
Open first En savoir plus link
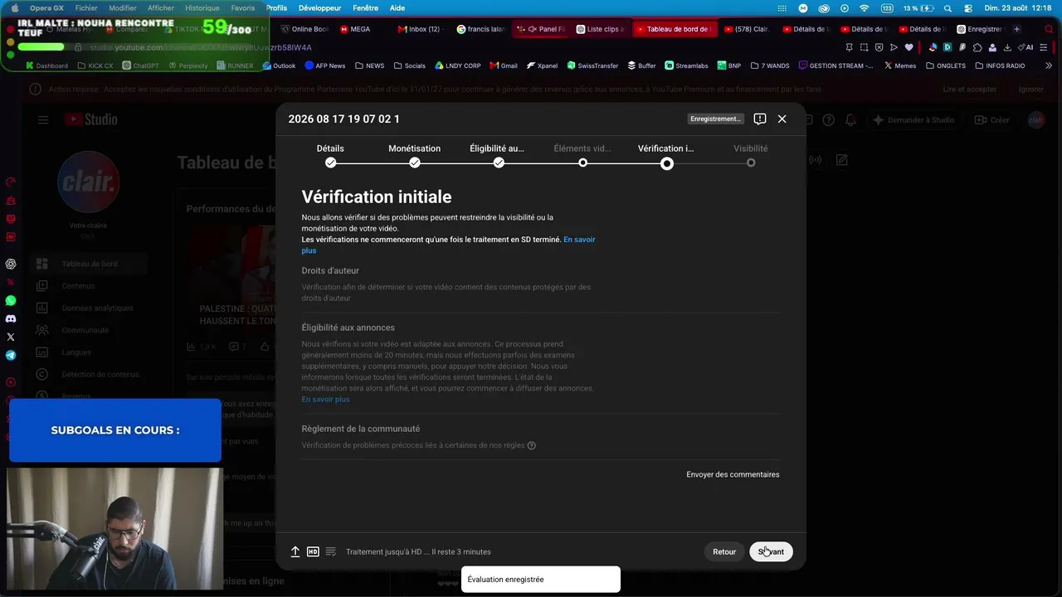coord(448,245)
